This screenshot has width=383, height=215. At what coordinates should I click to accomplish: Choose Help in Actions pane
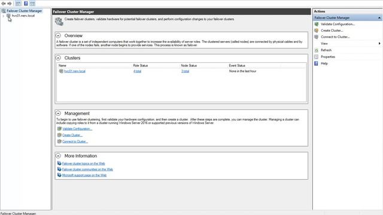click(324, 63)
